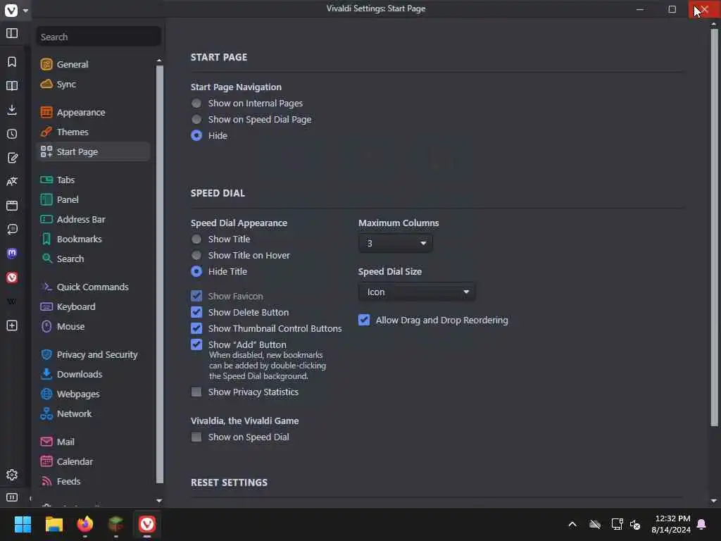
Task: Enable Show Privacy Statistics checkbox
Action: coord(196,392)
